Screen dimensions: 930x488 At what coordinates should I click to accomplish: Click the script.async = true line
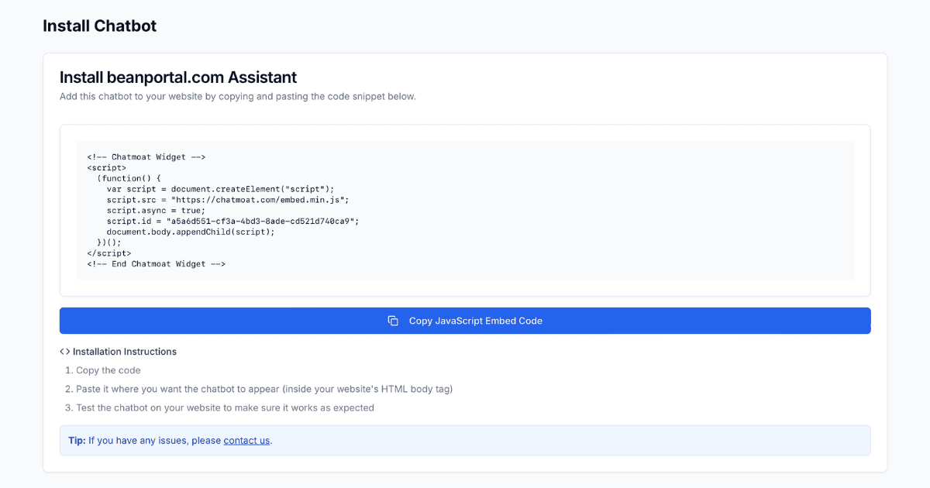[x=156, y=211]
